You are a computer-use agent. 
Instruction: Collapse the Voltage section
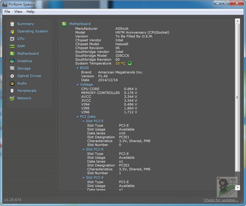pos(78,85)
